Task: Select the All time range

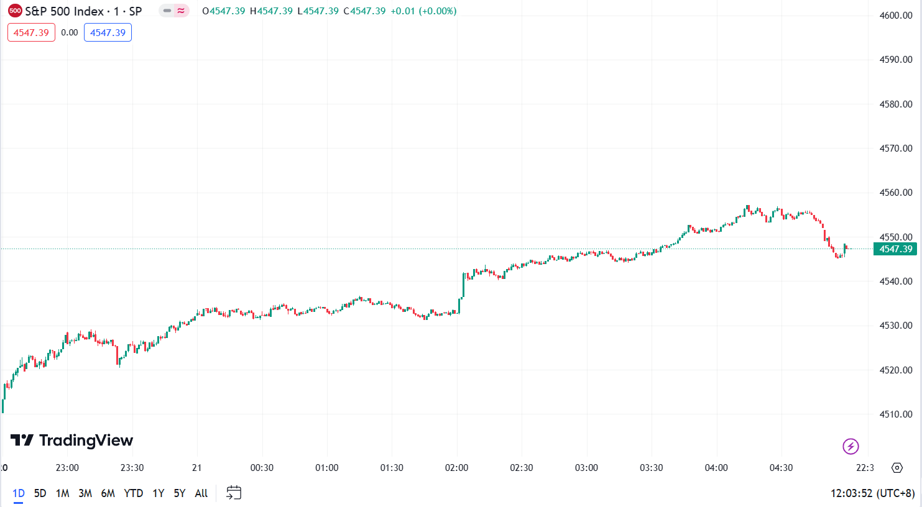Action: click(x=201, y=493)
